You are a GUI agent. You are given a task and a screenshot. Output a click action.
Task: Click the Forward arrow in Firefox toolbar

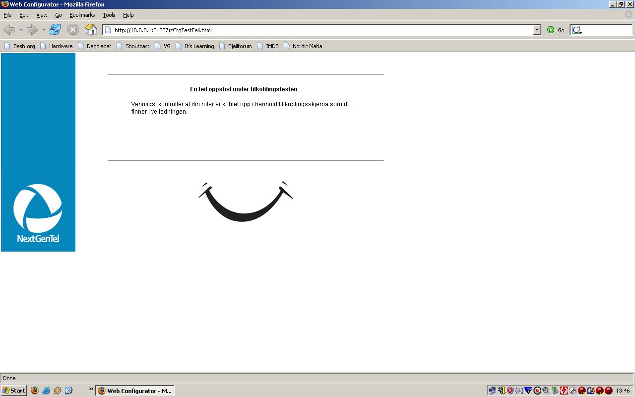click(x=32, y=30)
